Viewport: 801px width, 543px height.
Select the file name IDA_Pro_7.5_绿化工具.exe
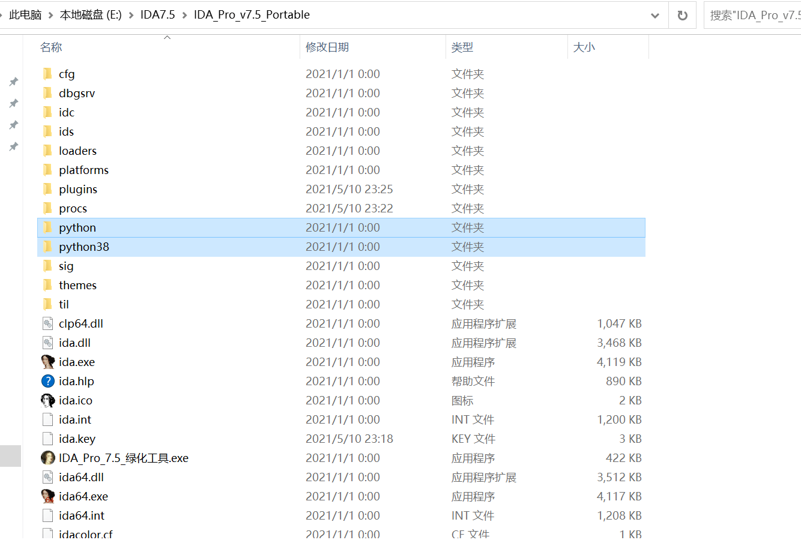coord(124,458)
